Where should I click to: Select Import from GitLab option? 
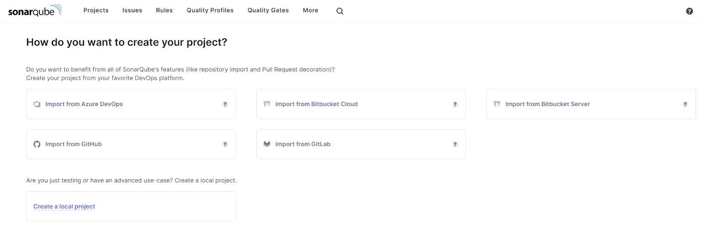303,144
